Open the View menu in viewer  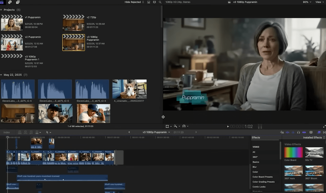[320, 2]
